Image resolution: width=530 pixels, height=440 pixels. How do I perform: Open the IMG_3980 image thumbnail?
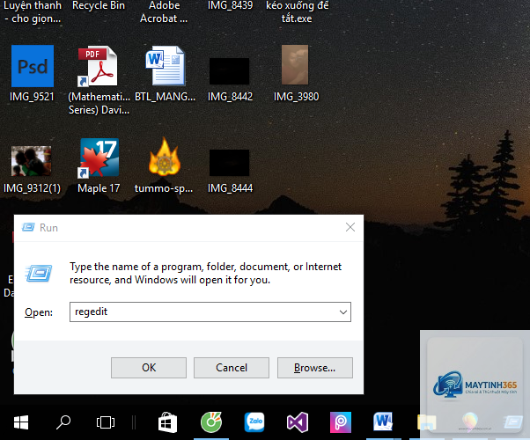(295, 64)
